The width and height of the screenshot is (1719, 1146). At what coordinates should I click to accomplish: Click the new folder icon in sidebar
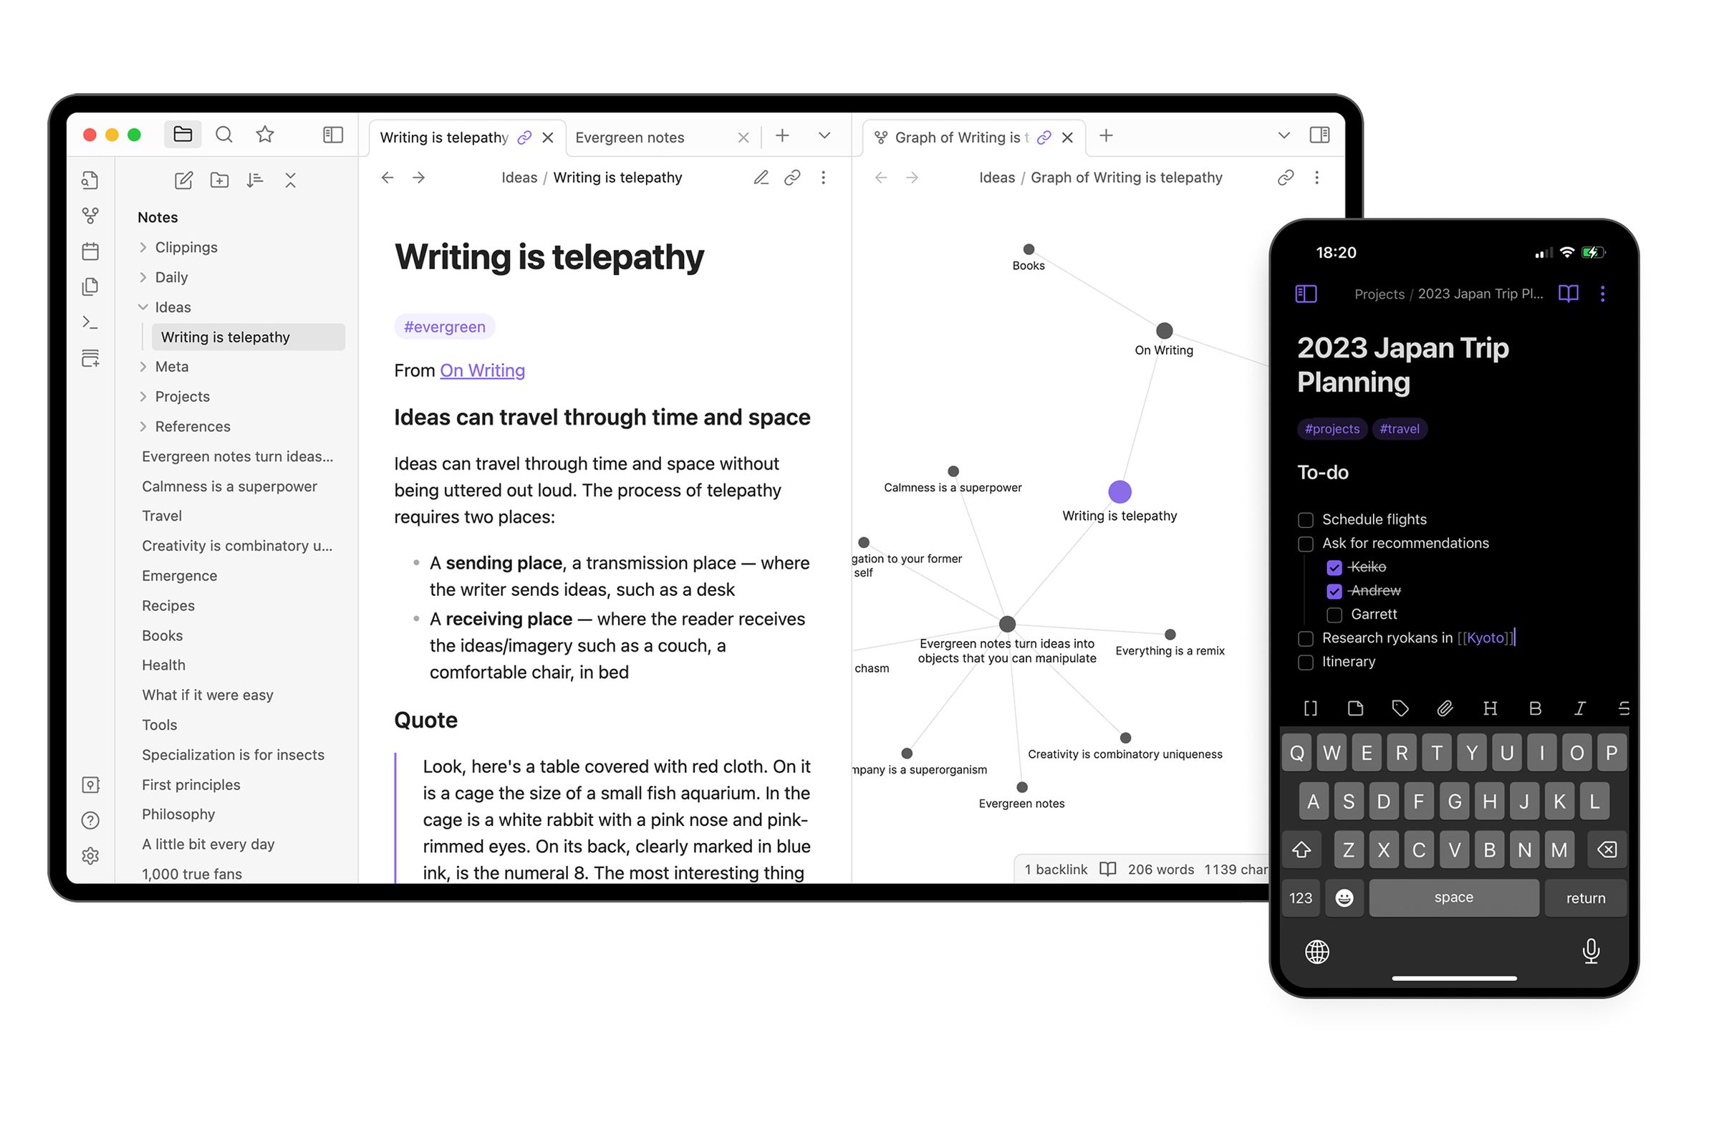(221, 179)
